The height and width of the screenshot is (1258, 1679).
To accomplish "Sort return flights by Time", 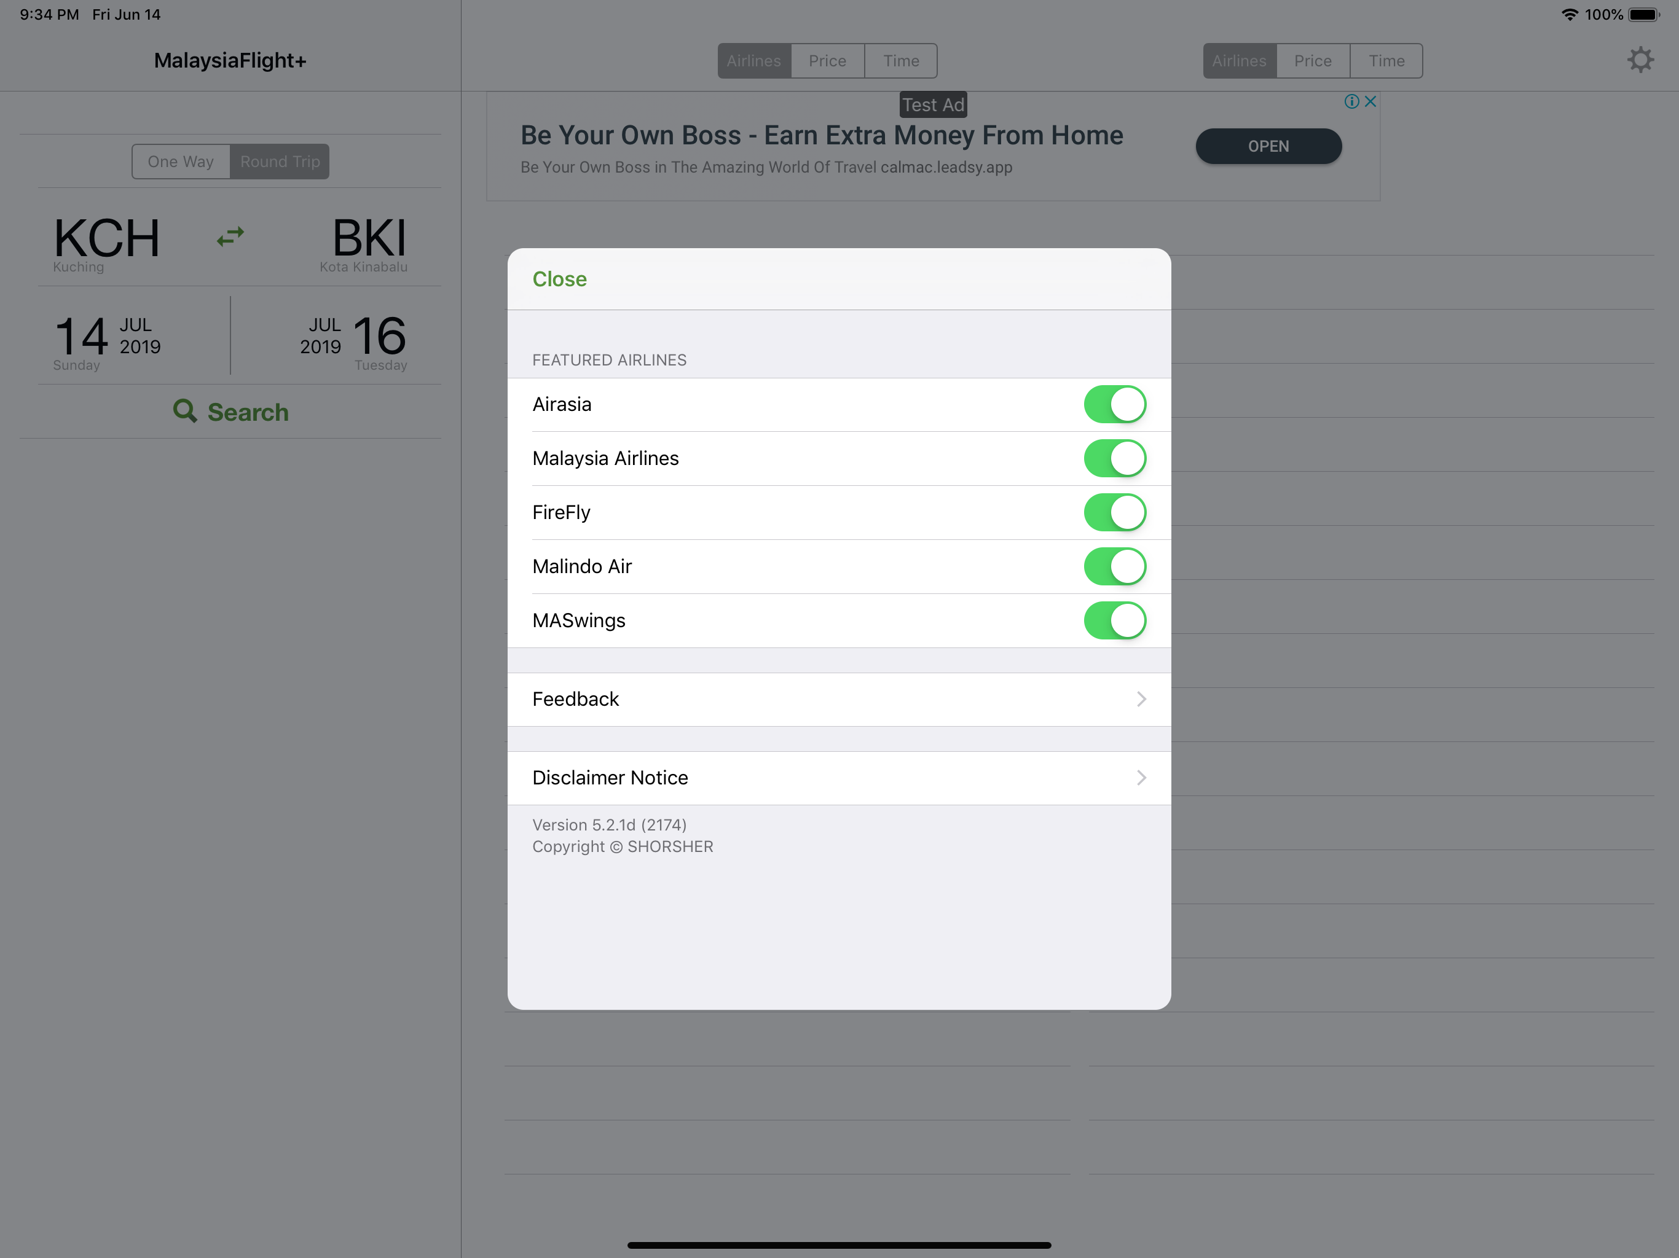I will click(1386, 61).
